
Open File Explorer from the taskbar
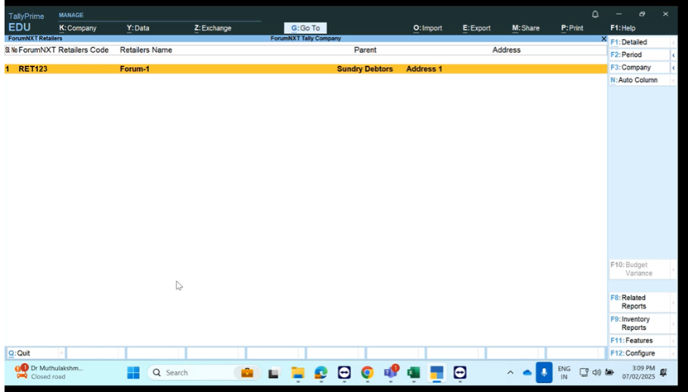tap(297, 373)
